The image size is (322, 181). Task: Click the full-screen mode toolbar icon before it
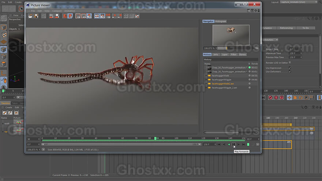[x=131, y=16]
